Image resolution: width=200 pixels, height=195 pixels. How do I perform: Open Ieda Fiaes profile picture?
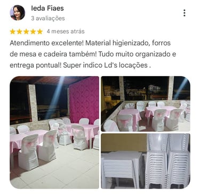point(18,13)
